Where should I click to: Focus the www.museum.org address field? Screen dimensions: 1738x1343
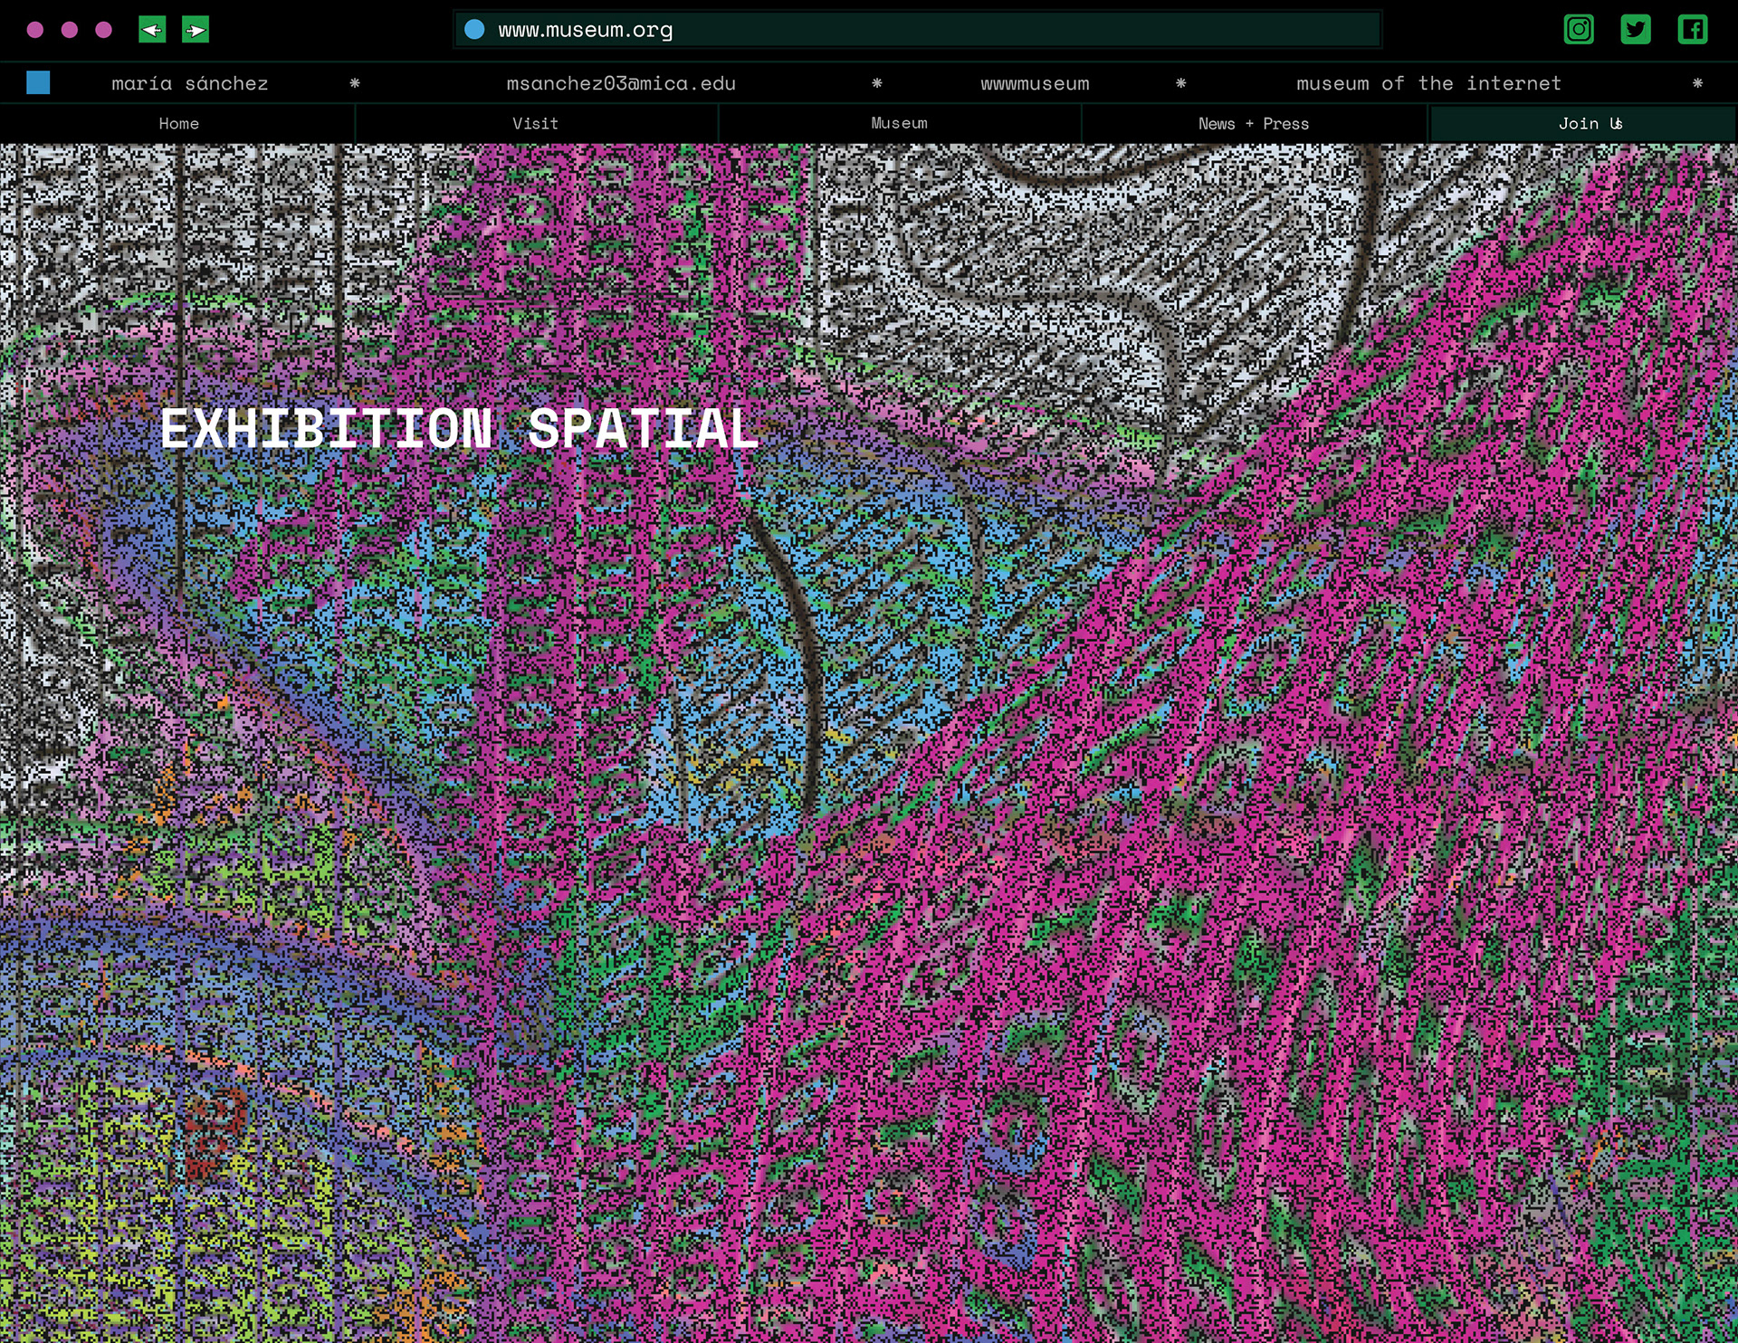click(918, 30)
